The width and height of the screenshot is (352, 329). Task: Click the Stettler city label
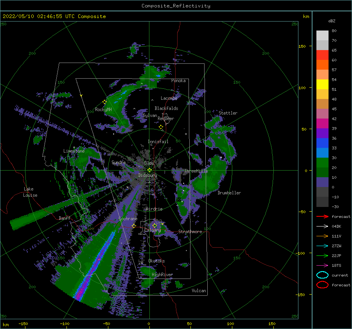pyautogui.click(x=228, y=113)
